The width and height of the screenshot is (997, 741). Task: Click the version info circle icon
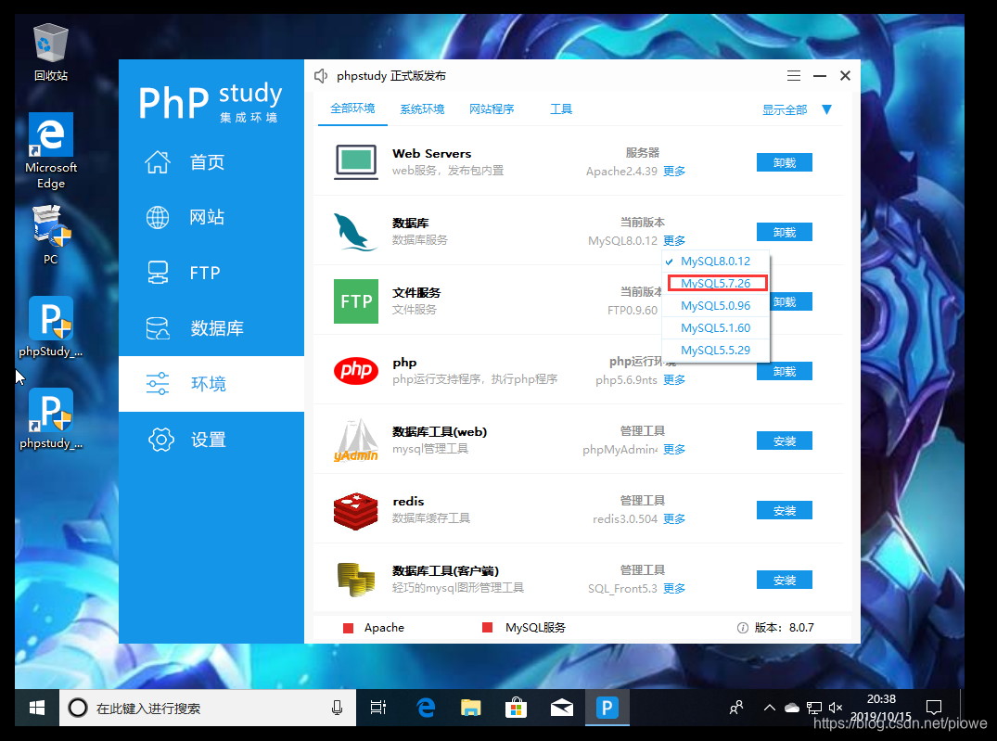click(x=742, y=628)
